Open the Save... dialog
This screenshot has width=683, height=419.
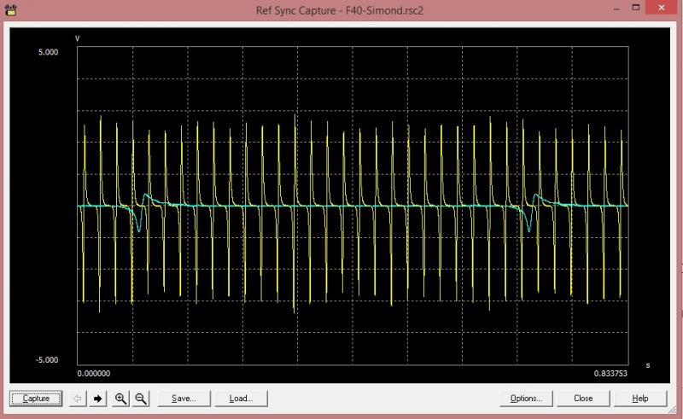(x=184, y=399)
